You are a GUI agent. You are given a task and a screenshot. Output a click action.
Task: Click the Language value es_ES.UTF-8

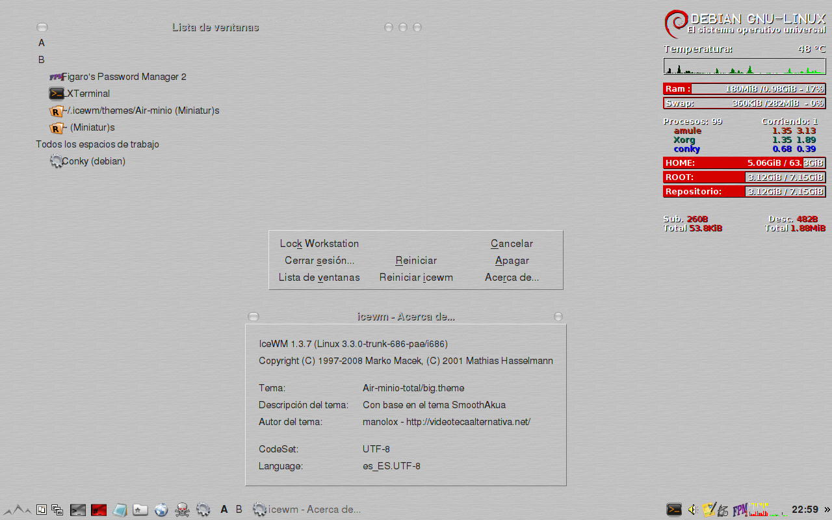(x=391, y=466)
